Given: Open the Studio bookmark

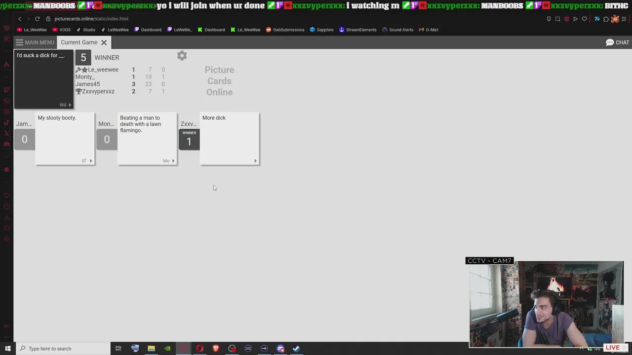Looking at the screenshot, I should pos(85,30).
